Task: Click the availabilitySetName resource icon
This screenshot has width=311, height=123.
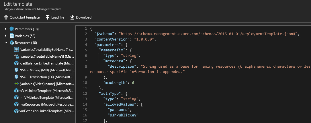Action: 16,50
